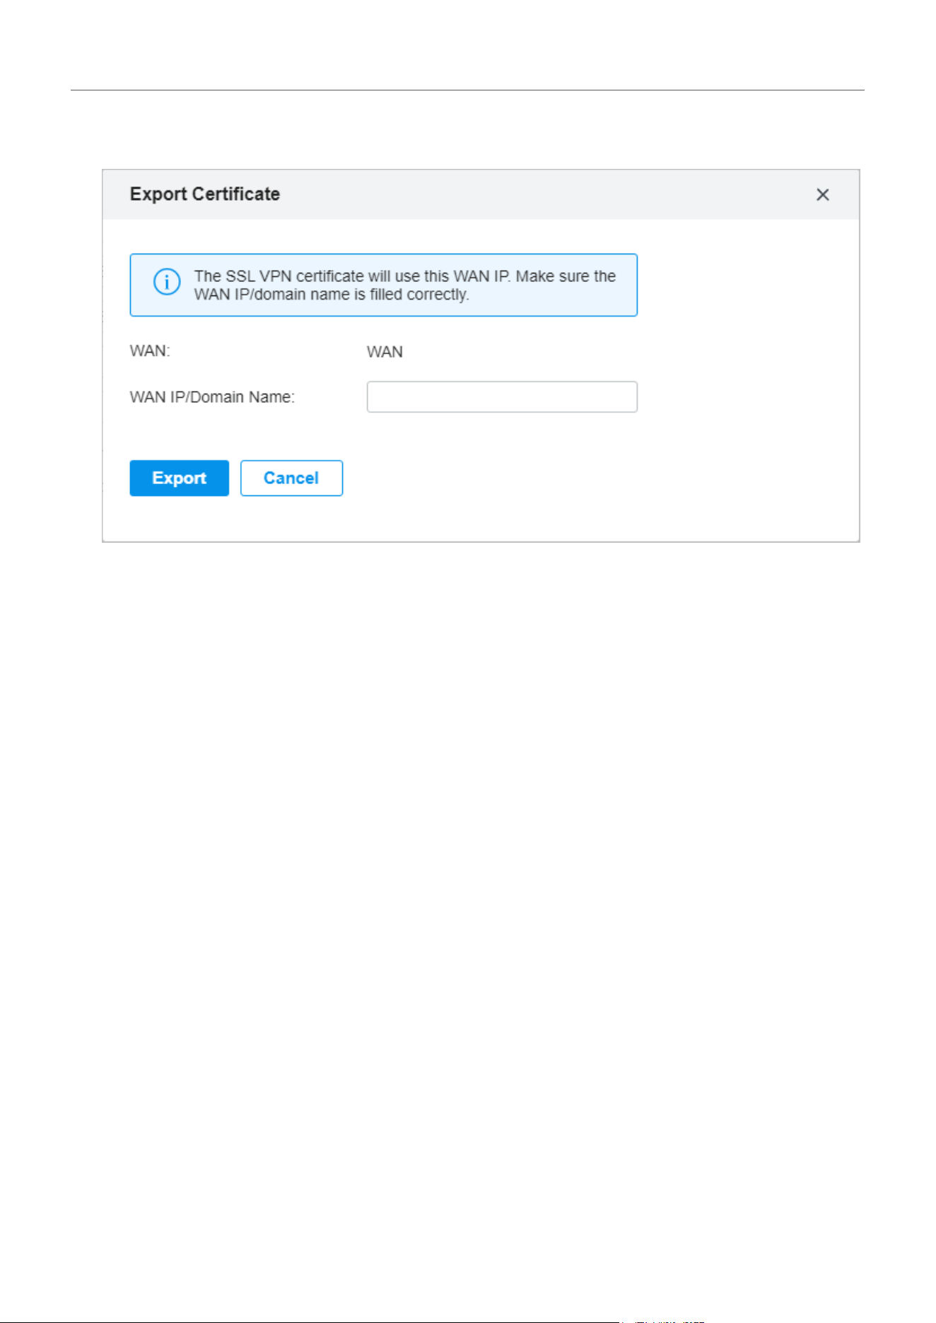Click the word 'Certificate' in the title
The width and height of the screenshot is (936, 1323).
coord(236,194)
